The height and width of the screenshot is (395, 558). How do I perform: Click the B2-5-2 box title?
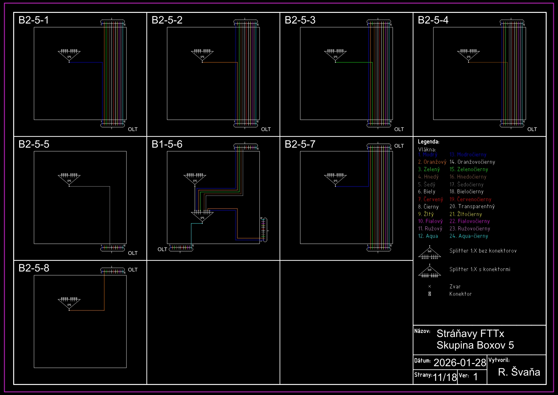(167, 20)
